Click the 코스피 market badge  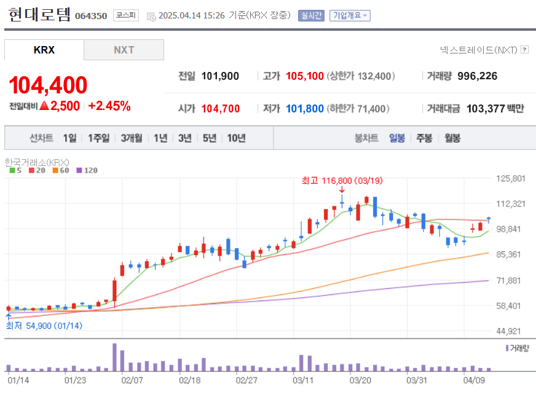coord(126,15)
